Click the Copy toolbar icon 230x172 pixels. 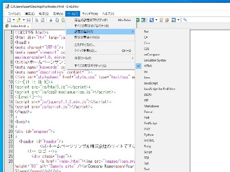(x=57, y=20)
